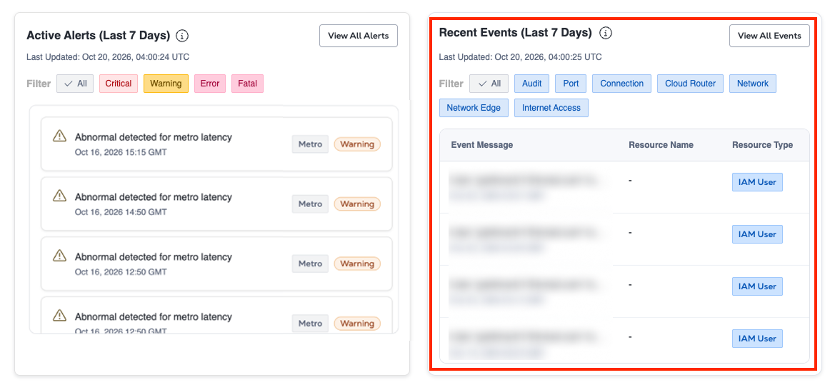Filter alerts by Fatal severity
Screen dimensions: 835x385
(x=247, y=84)
